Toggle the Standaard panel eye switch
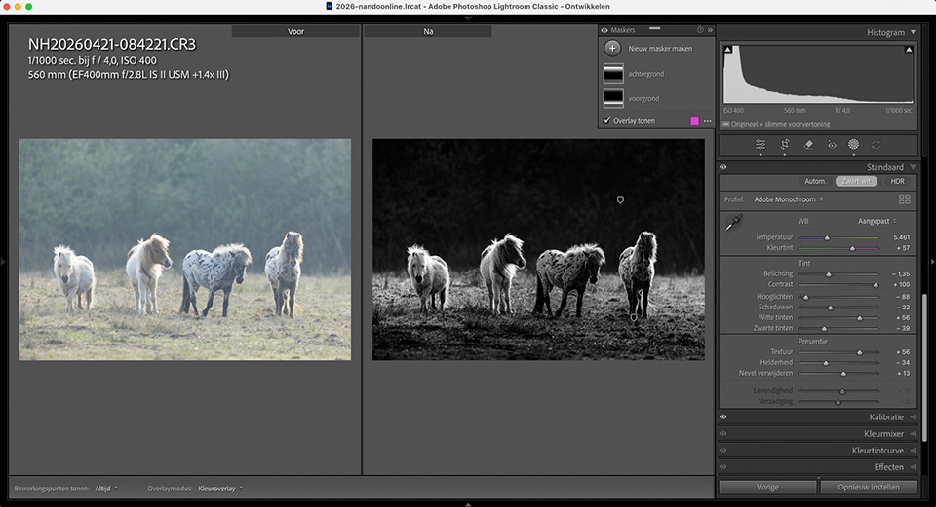 point(723,167)
